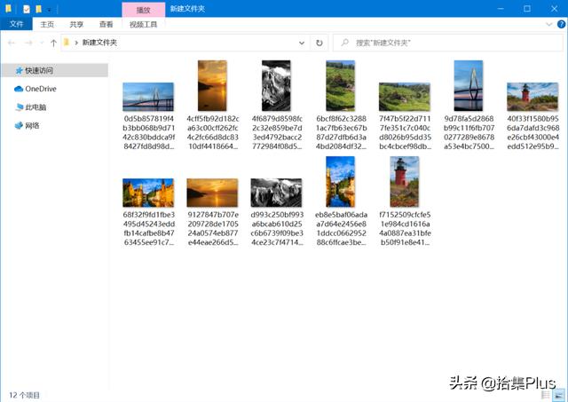This screenshot has height=402, width=568.
Task: Open 此电脑 in the navigation pane
Action: pos(35,107)
